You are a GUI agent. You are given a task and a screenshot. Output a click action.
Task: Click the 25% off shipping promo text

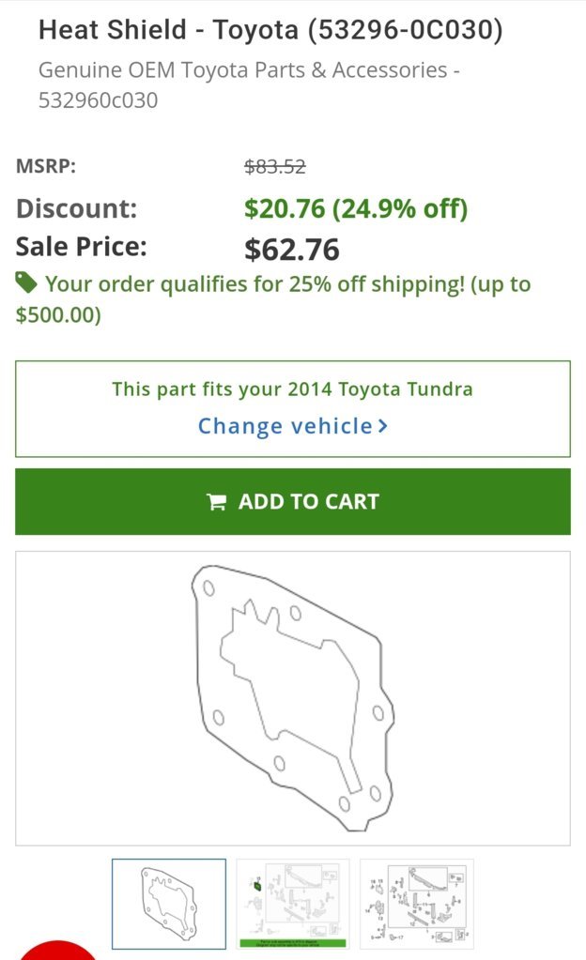point(273,299)
